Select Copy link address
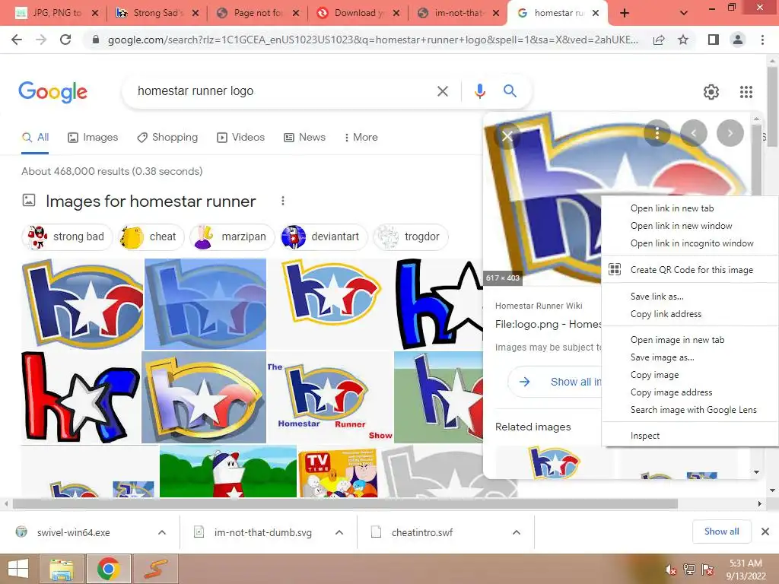Screen dimensions: 779x584 pos(666,314)
